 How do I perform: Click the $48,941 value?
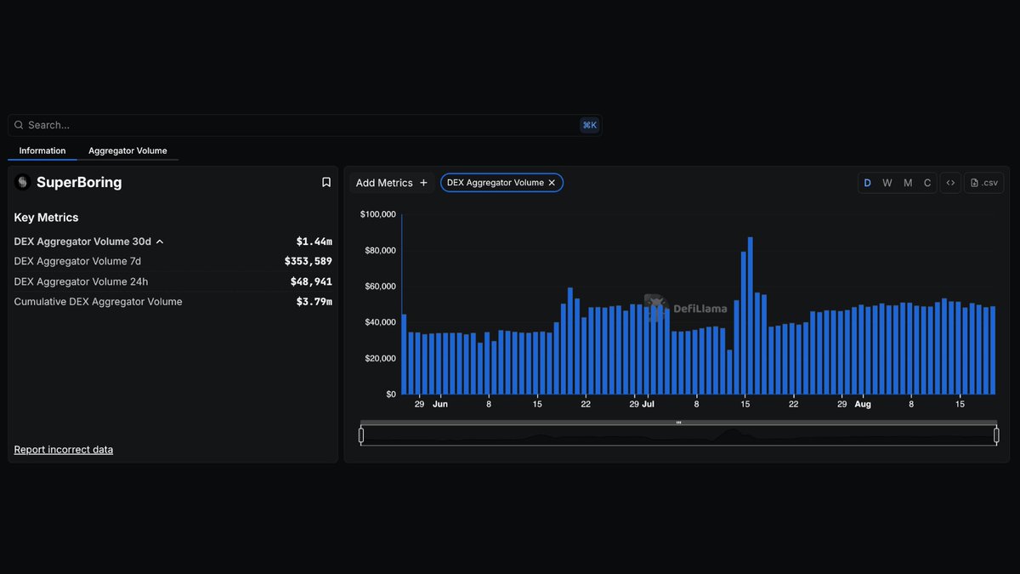pyautogui.click(x=311, y=281)
